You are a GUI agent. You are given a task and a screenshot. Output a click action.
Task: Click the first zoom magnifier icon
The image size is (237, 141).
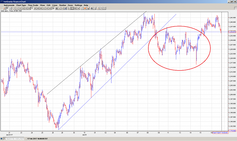98,8
